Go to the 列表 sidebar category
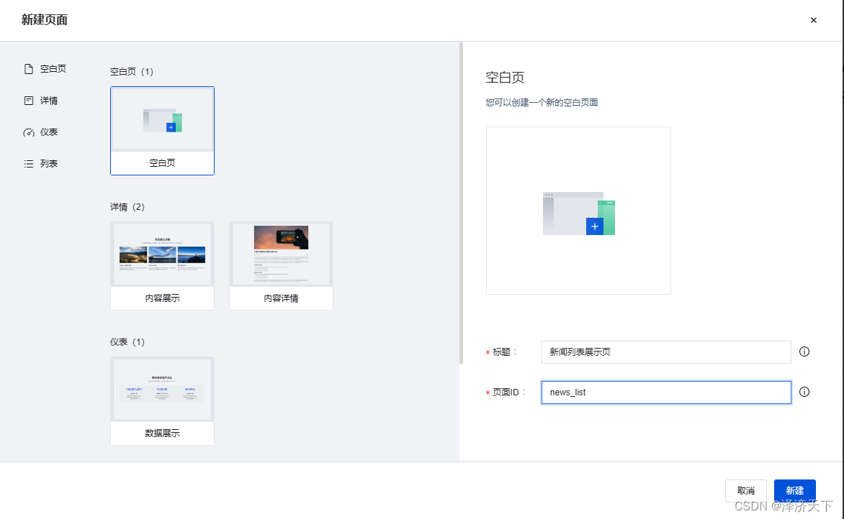Image resolution: width=844 pixels, height=519 pixels. (41, 164)
